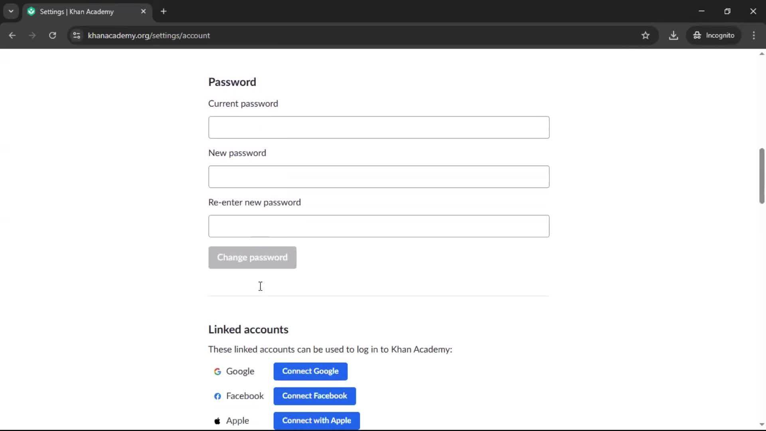Select the Settings | Khan Academy tab
This screenshot has width=766, height=431.
pyautogui.click(x=87, y=12)
